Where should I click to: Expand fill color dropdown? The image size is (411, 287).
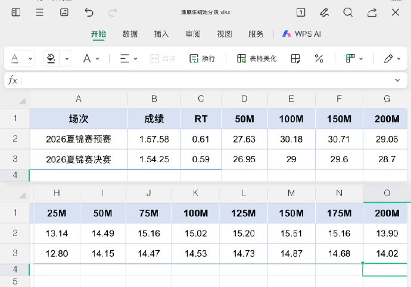tap(67, 59)
